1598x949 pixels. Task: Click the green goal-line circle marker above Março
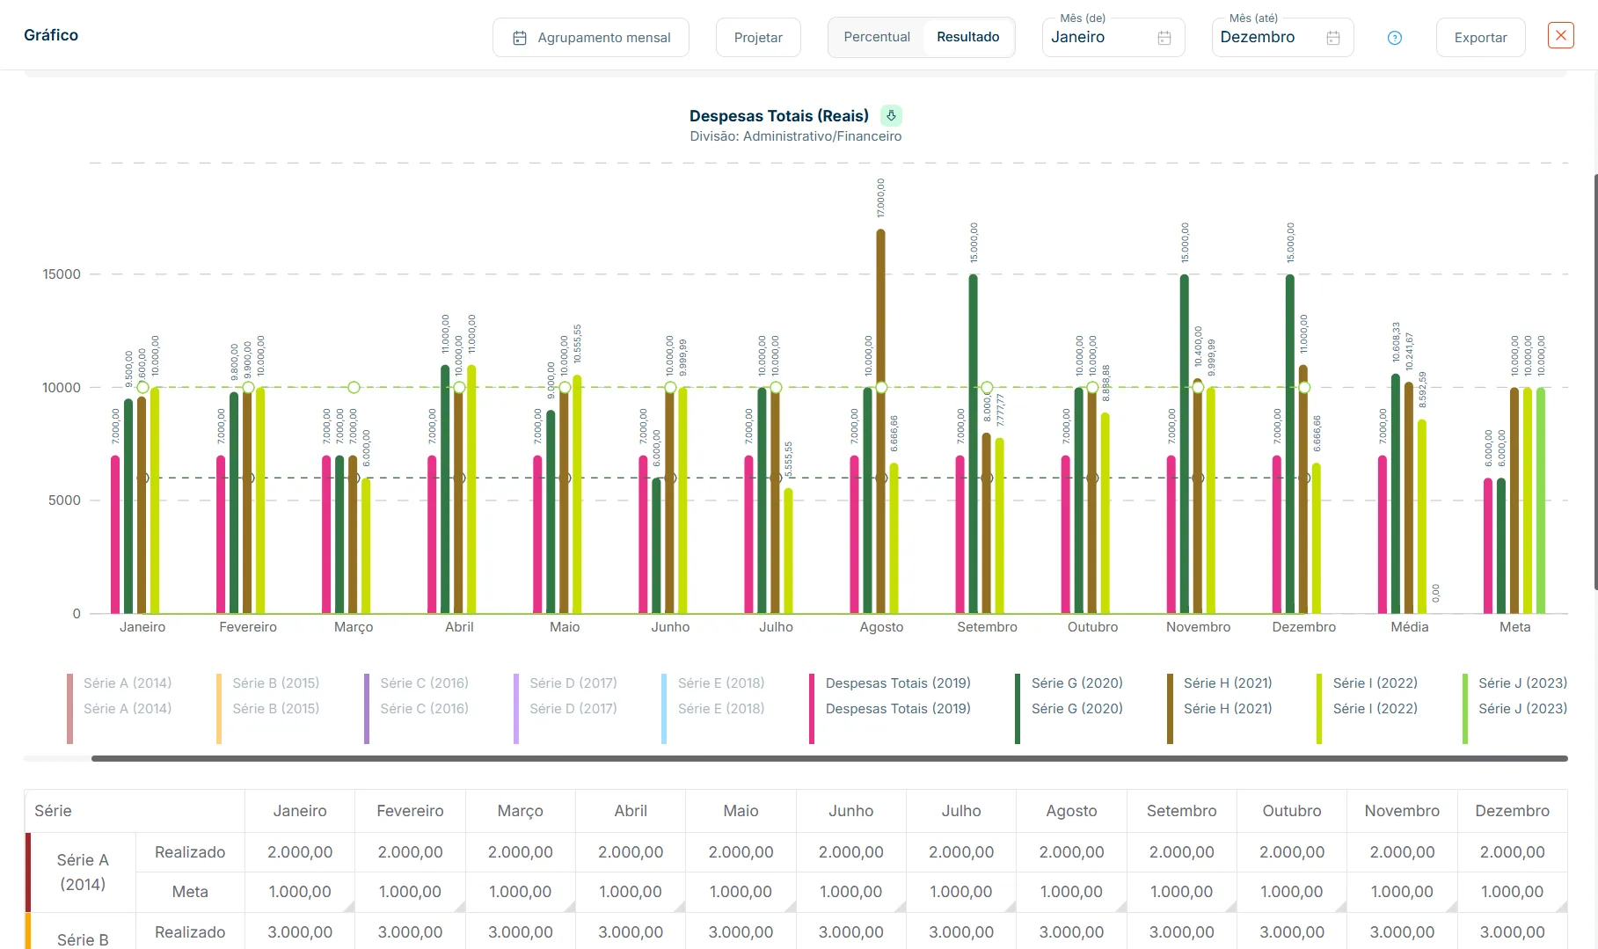tap(354, 387)
